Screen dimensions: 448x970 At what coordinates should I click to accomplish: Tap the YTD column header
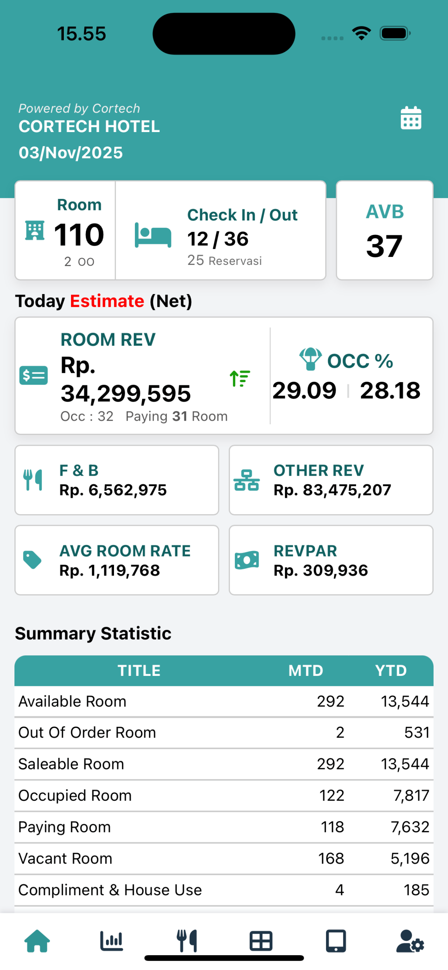(x=391, y=670)
